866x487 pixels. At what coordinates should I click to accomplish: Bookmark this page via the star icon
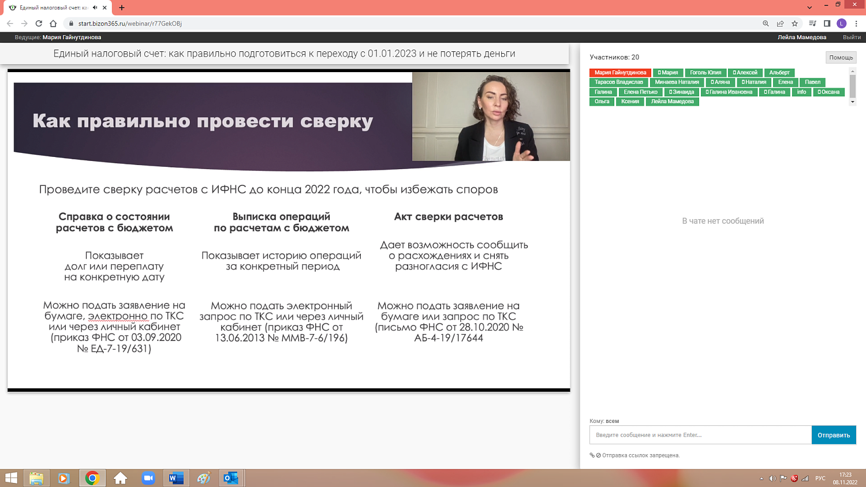[794, 24]
